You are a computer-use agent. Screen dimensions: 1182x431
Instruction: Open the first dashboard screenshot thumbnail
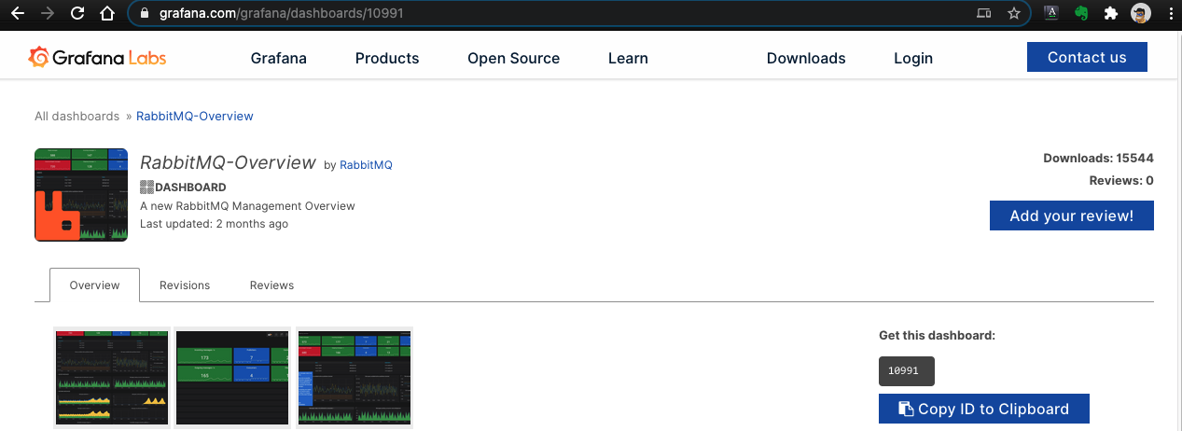[112, 377]
